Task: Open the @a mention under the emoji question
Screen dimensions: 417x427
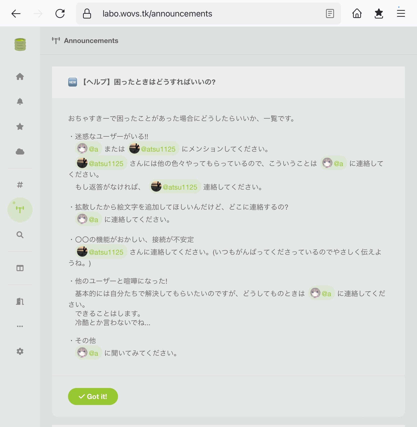Action: pyautogui.click(x=88, y=220)
